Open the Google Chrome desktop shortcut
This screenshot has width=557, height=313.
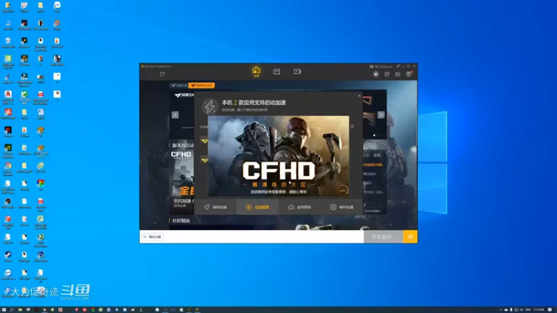click(8, 168)
